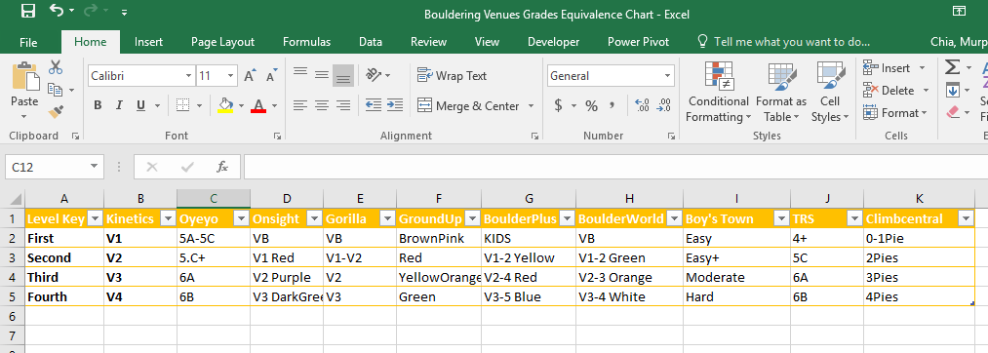Image resolution: width=988 pixels, height=353 pixels.
Task: Click inside the formula bar
Action: pyautogui.click(x=615, y=167)
